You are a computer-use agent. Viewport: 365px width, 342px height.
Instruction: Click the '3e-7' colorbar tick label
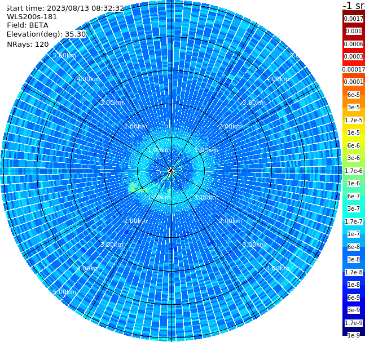pos(354,208)
